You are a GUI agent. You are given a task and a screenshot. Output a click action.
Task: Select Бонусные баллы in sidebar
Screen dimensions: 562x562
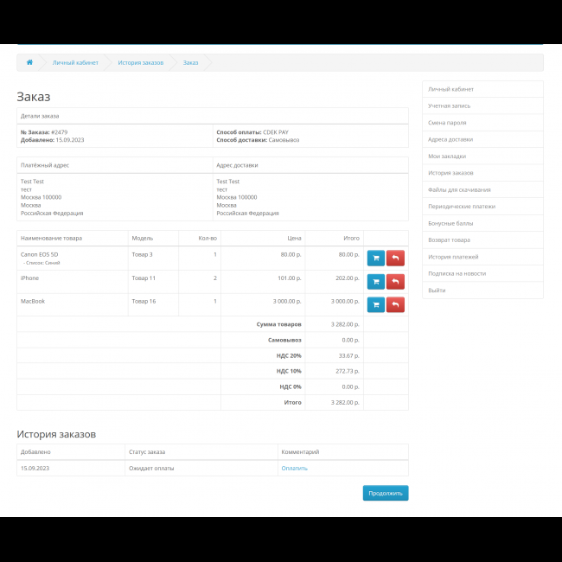point(450,223)
